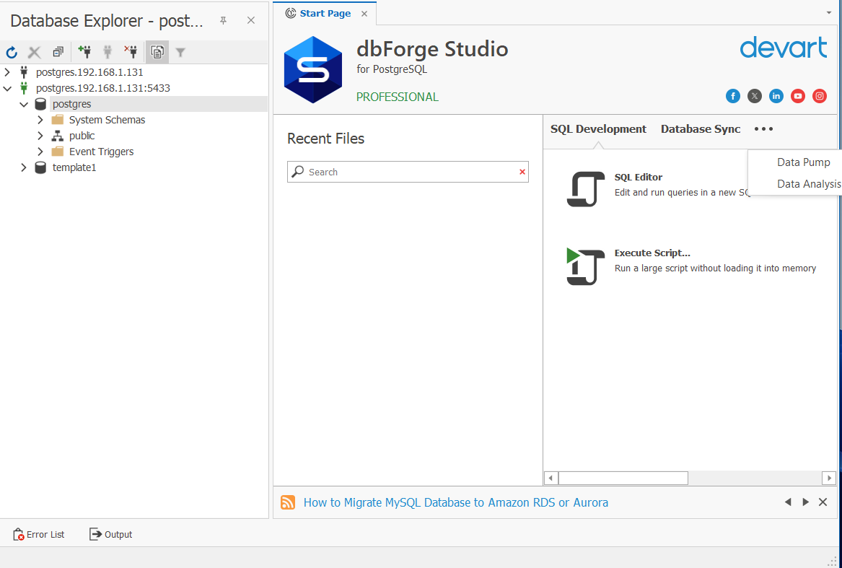842x568 pixels.
Task: Select the public schema item
Action: (x=82, y=136)
